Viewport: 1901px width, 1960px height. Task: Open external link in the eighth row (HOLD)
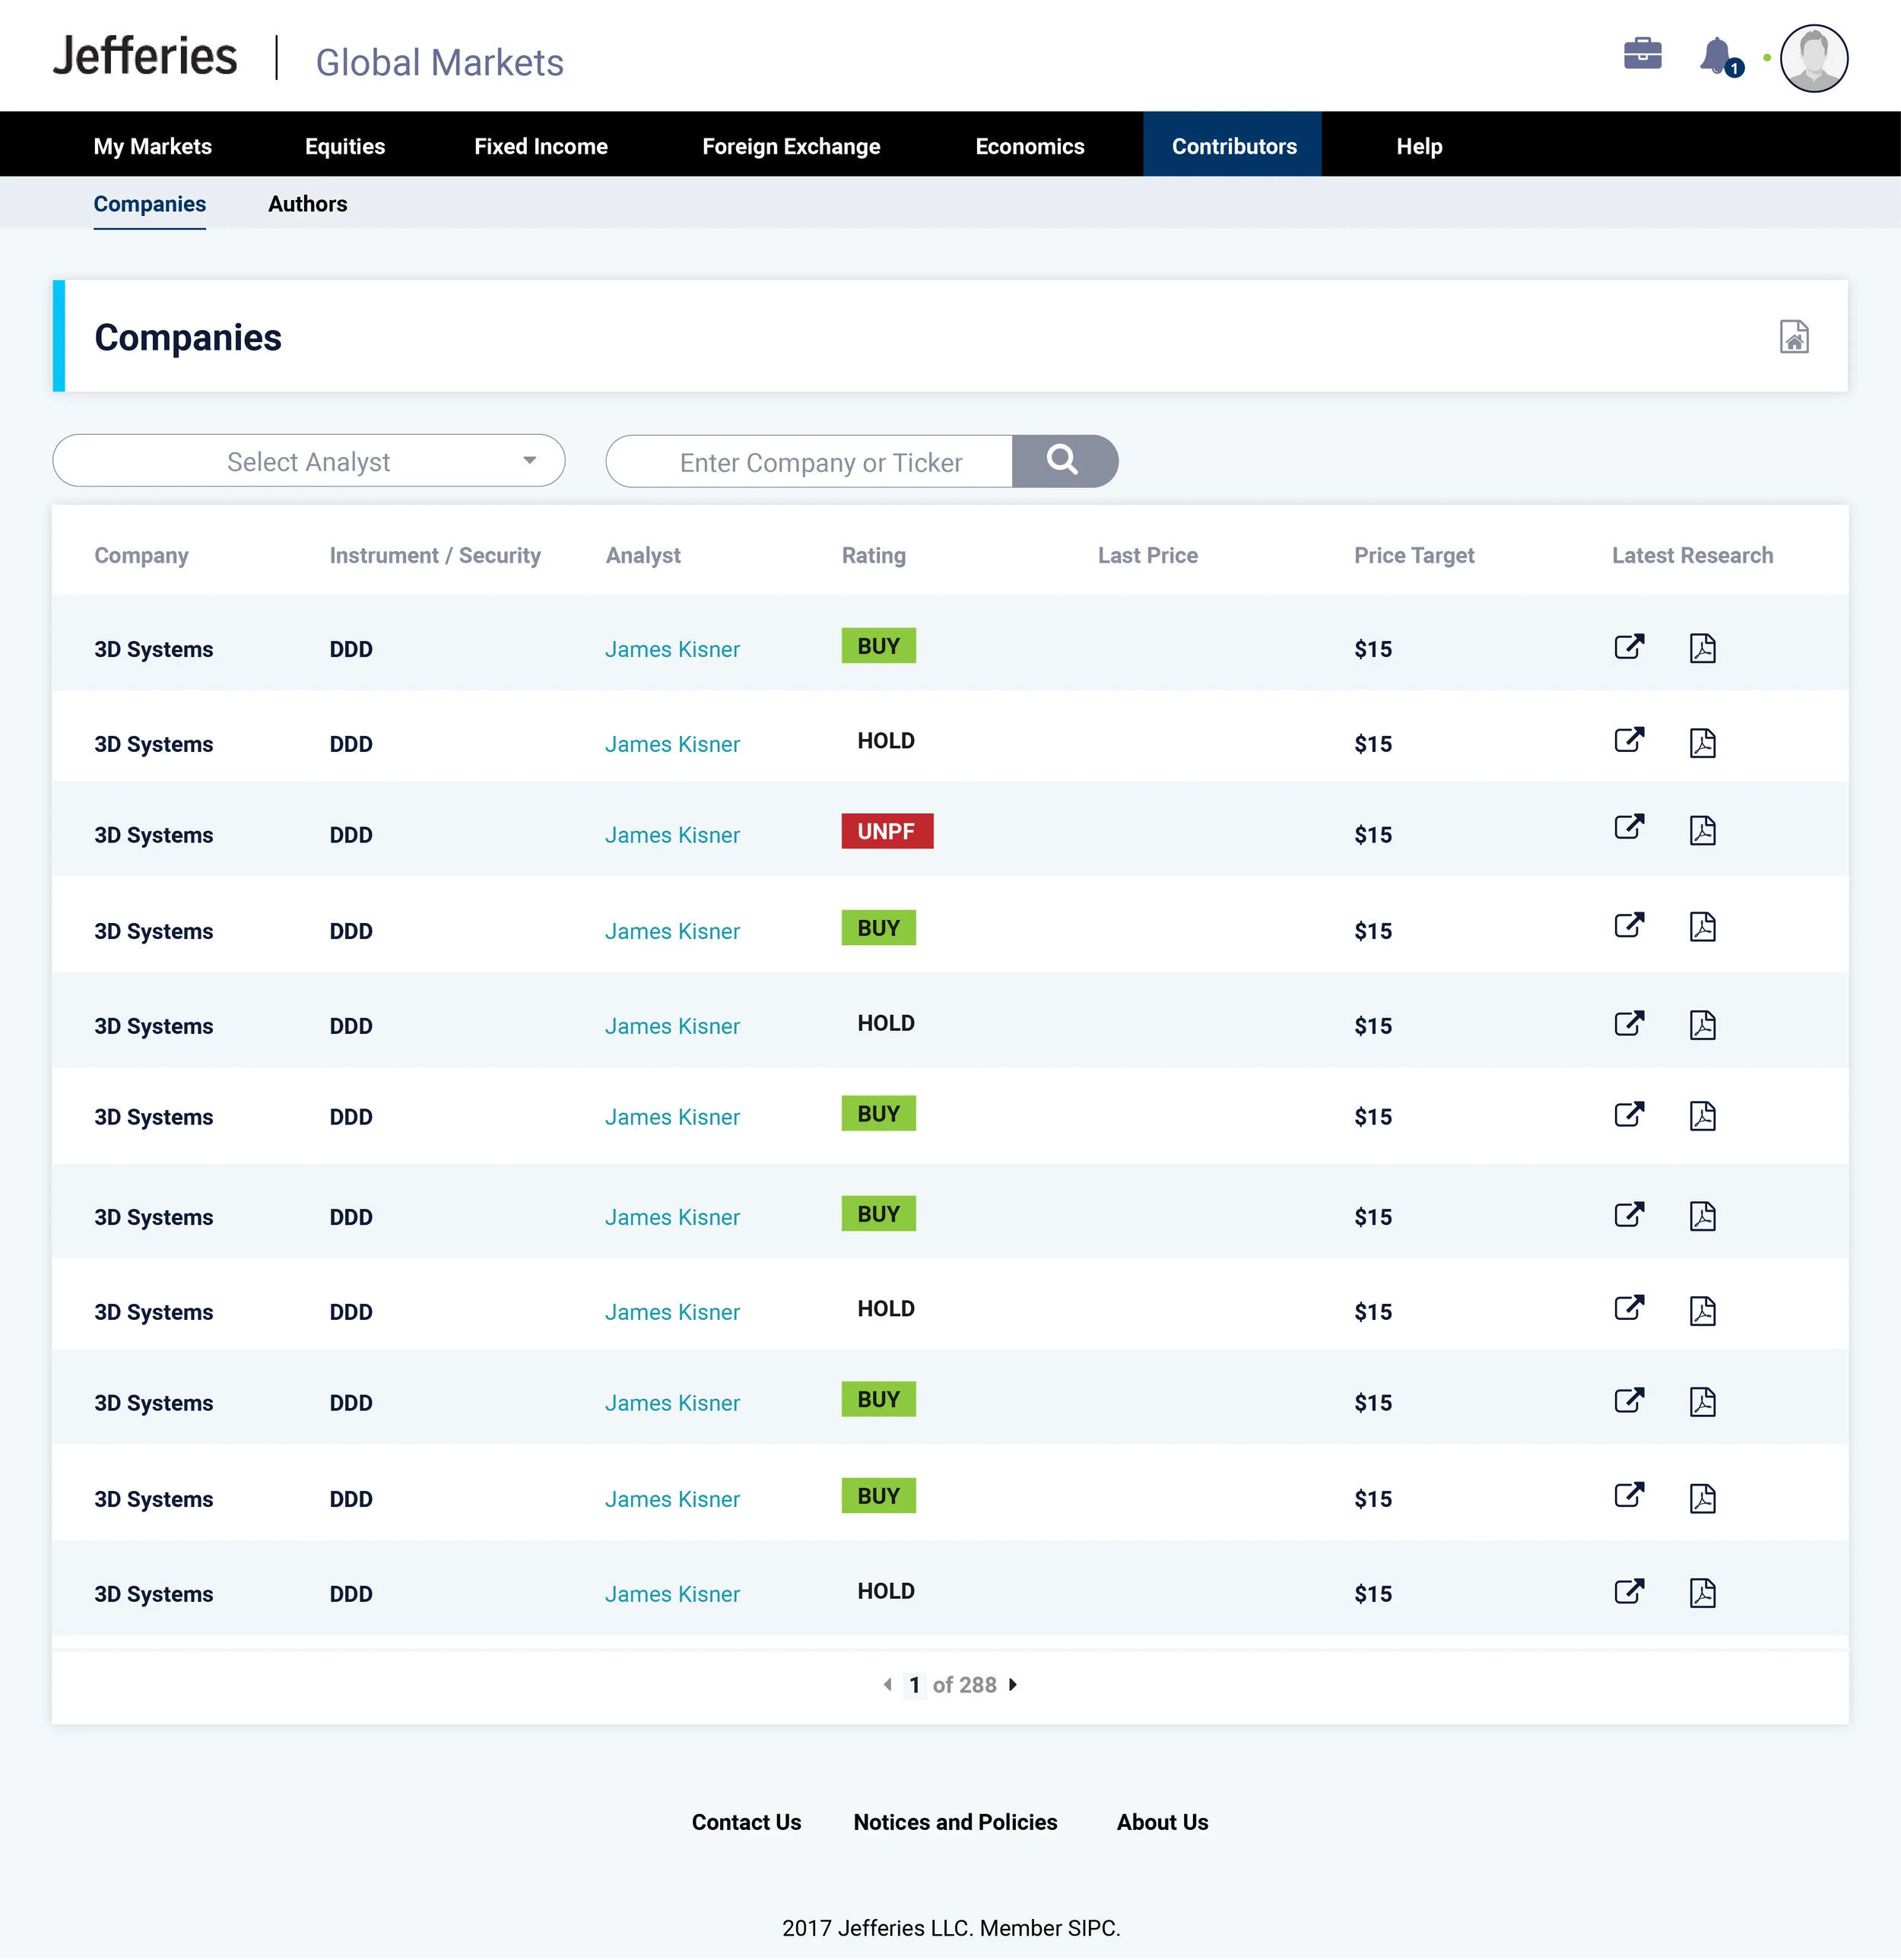click(x=1629, y=1308)
